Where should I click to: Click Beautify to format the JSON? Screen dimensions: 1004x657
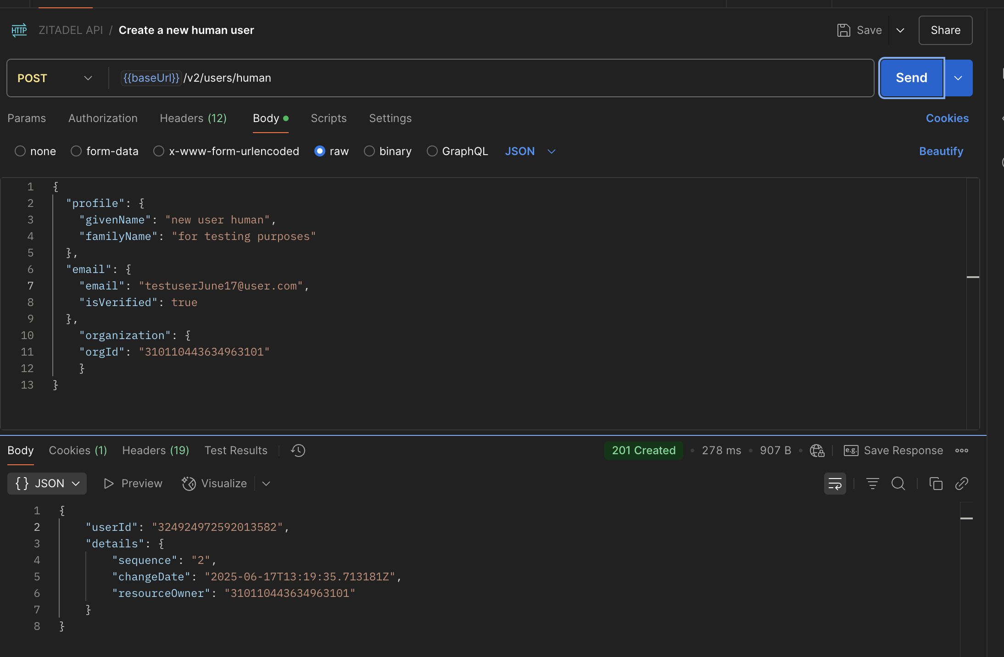pyautogui.click(x=941, y=151)
